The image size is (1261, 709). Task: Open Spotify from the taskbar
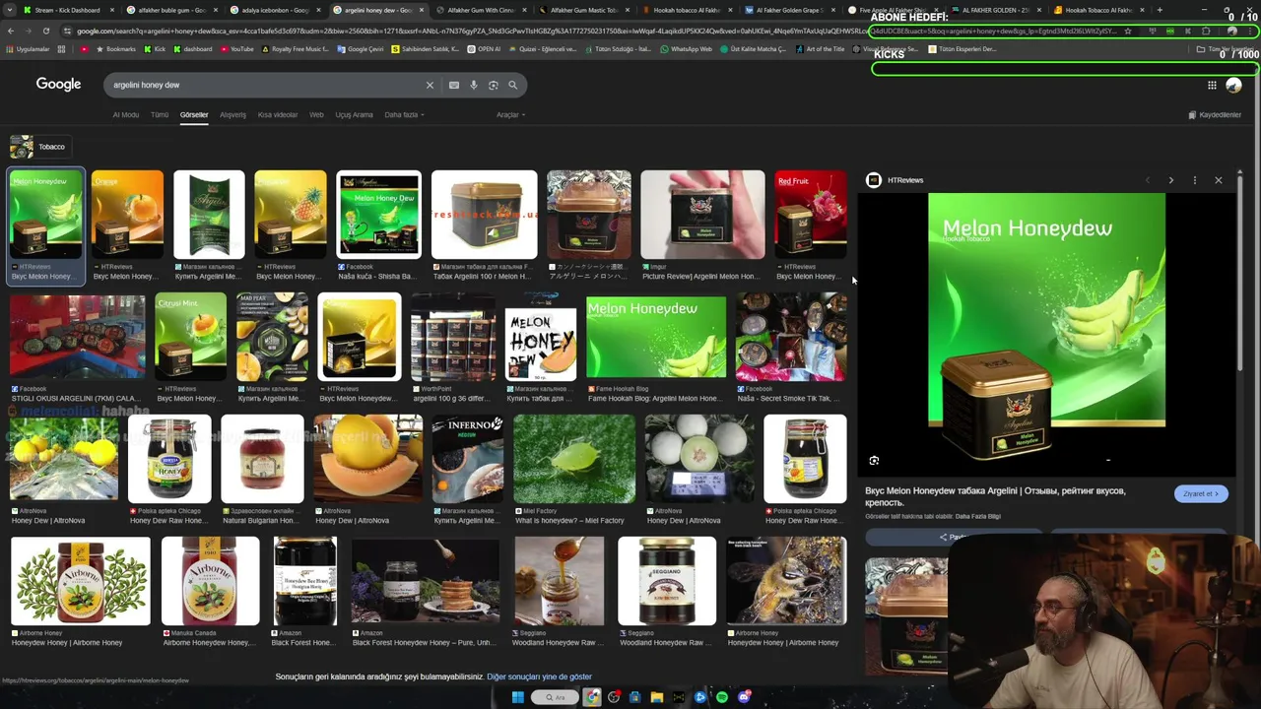pos(722,697)
